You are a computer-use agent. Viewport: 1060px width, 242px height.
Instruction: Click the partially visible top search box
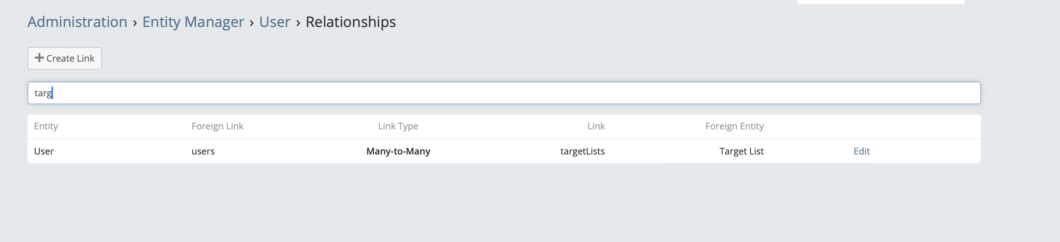click(x=881, y=2)
